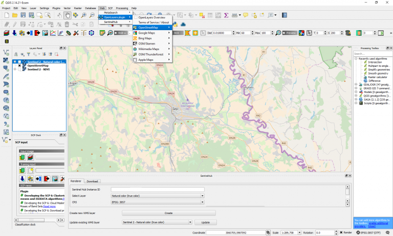The width and height of the screenshot is (393, 236).
Task: Open the SentinelHub submenu
Action: tap(115, 22)
